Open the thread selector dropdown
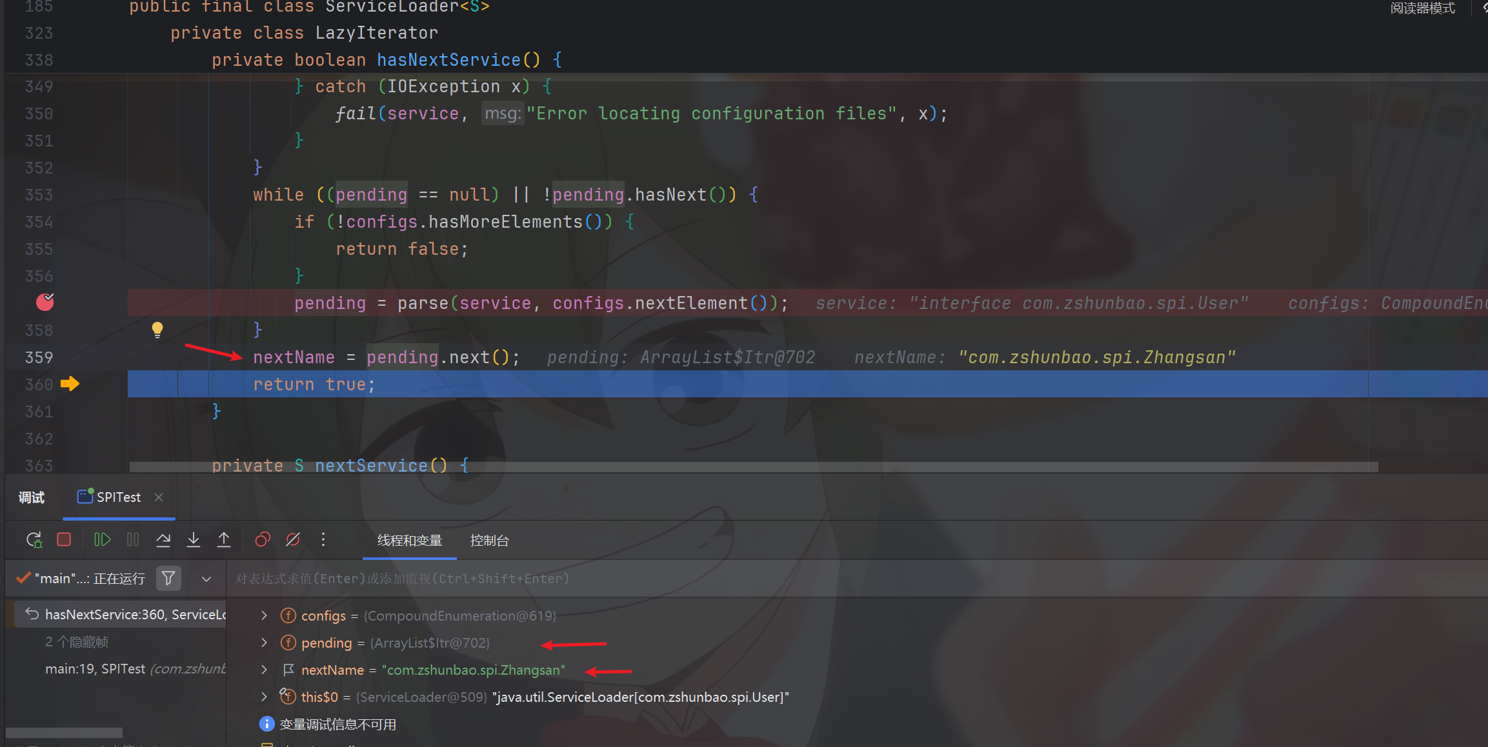This screenshot has width=1488, height=747. 206,579
